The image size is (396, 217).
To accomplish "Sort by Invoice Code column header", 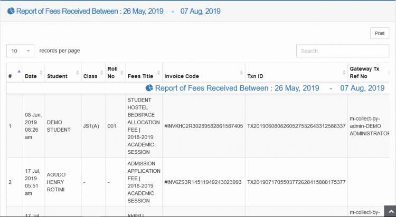I will click(x=182, y=76).
